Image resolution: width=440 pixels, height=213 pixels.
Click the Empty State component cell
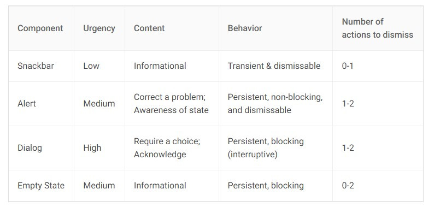click(41, 186)
